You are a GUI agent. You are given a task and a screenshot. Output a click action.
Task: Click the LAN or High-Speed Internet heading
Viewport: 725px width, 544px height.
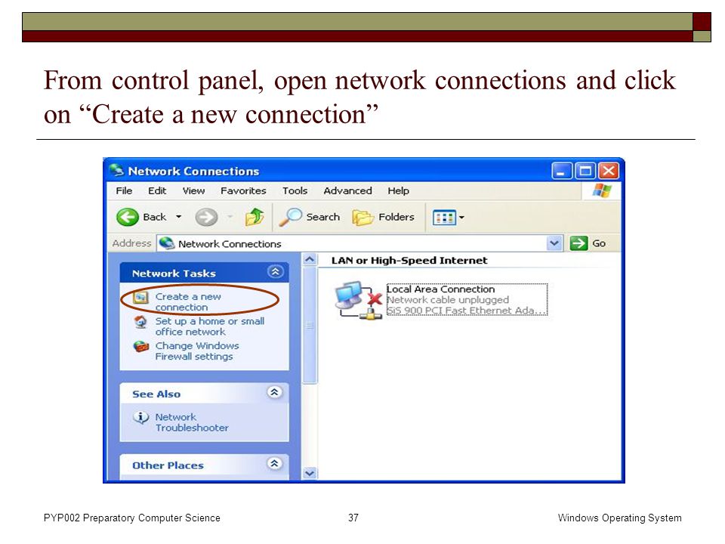409,261
